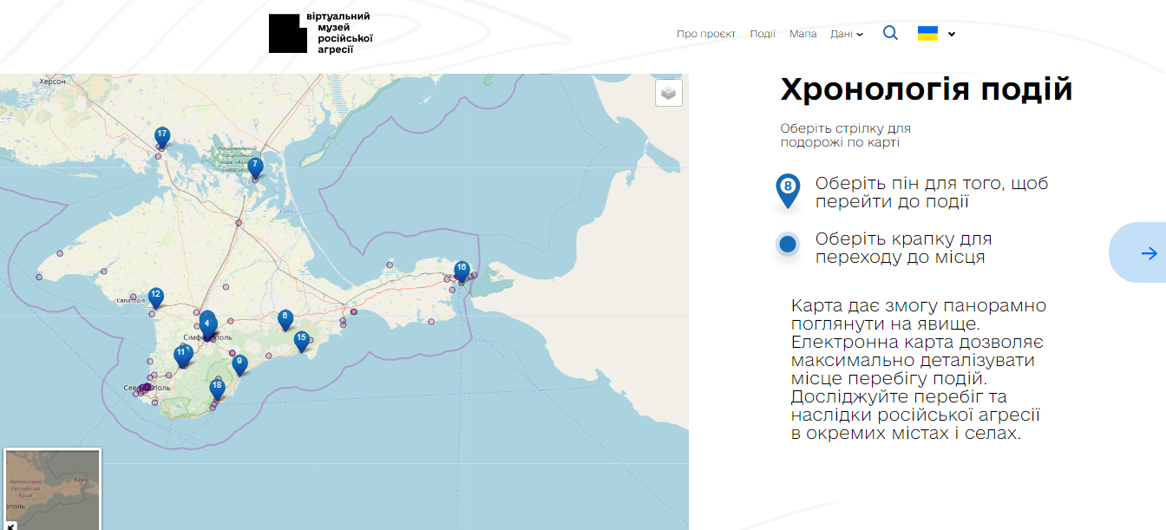Image resolution: width=1166 pixels, height=530 pixels.
Task: Expand the Дані dropdown menu
Action: 846,35
